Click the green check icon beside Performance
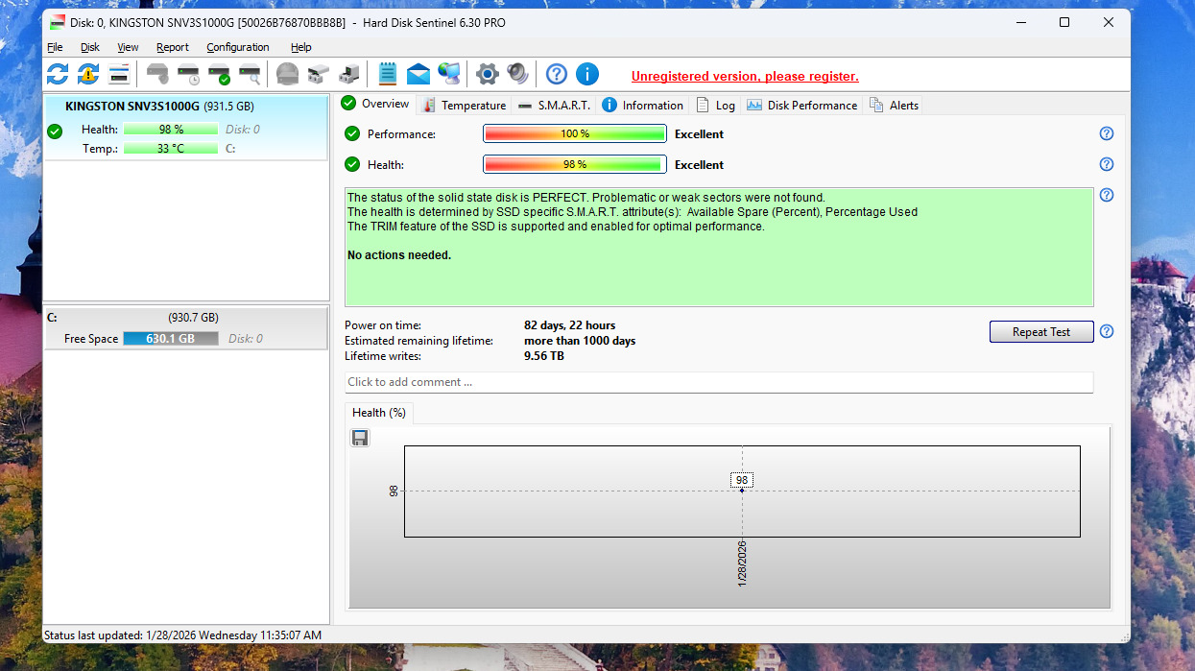The image size is (1195, 671). click(x=352, y=133)
